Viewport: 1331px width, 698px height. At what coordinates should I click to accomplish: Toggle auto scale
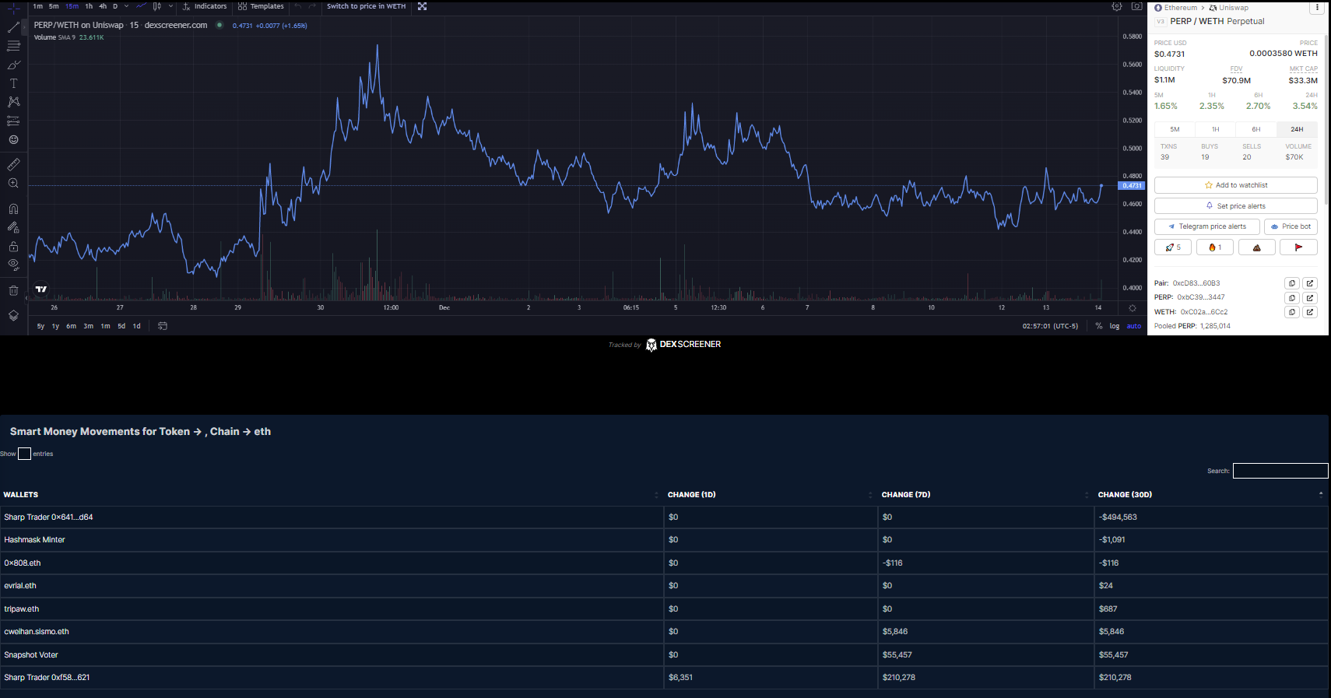pyautogui.click(x=1134, y=326)
